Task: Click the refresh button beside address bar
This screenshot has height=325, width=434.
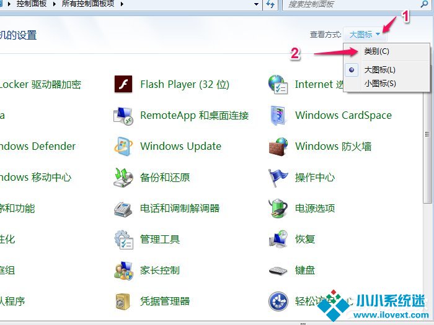Action: [270, 4]
